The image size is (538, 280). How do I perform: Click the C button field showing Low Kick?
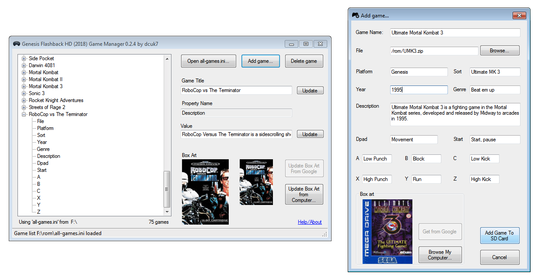coord(485,159)
